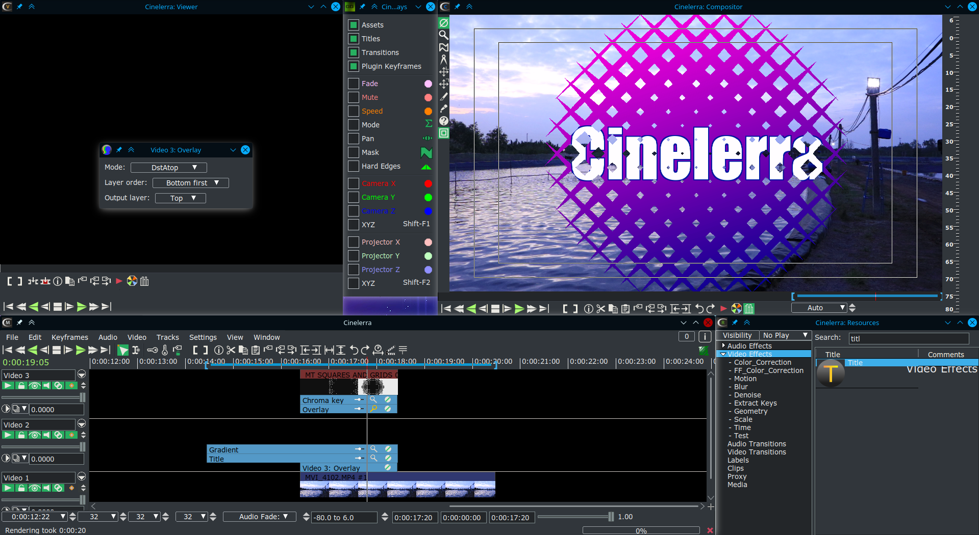Toggle safe regions tool in Compositor
Viewport: 979px width, 535px height.
444,133
